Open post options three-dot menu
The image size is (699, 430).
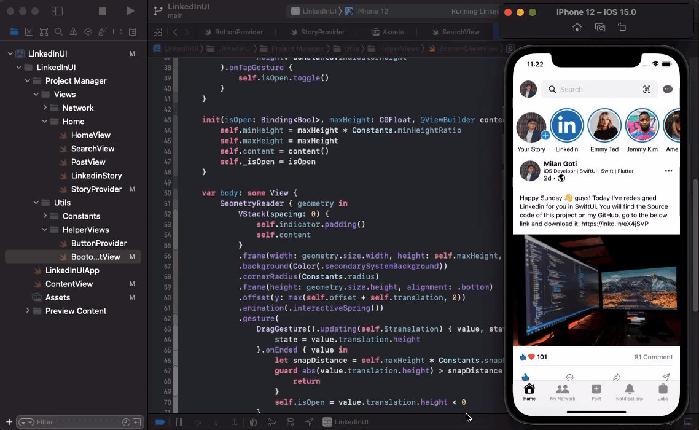(668, 171)
